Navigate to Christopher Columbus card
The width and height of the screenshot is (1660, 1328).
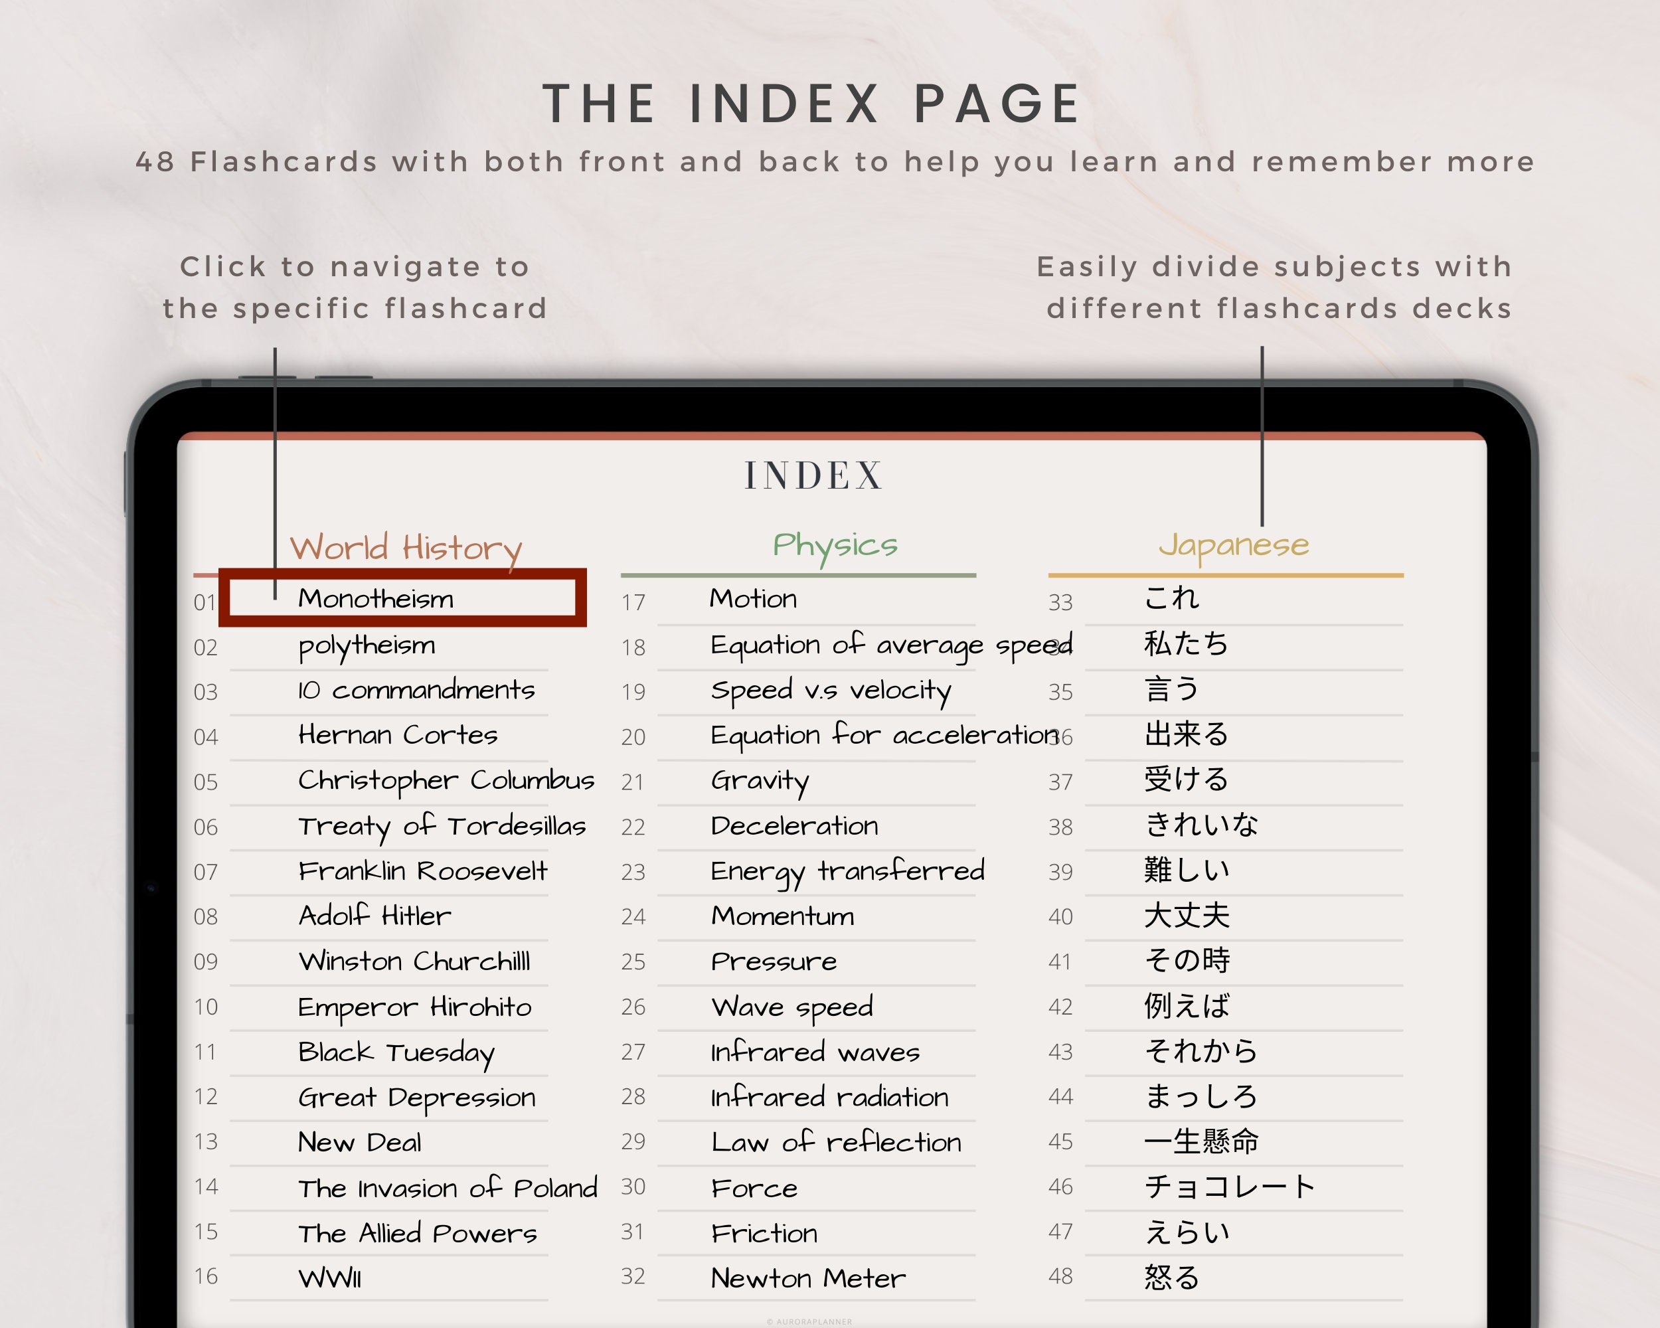[x=446, y=781]
